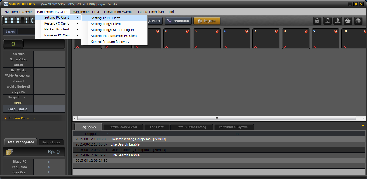
Task: Click the red X on PC 7 tile
Action: [256, 47]
